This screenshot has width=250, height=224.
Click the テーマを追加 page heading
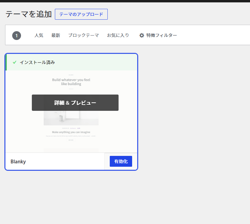pyautogui.click(x=28, y=14)
